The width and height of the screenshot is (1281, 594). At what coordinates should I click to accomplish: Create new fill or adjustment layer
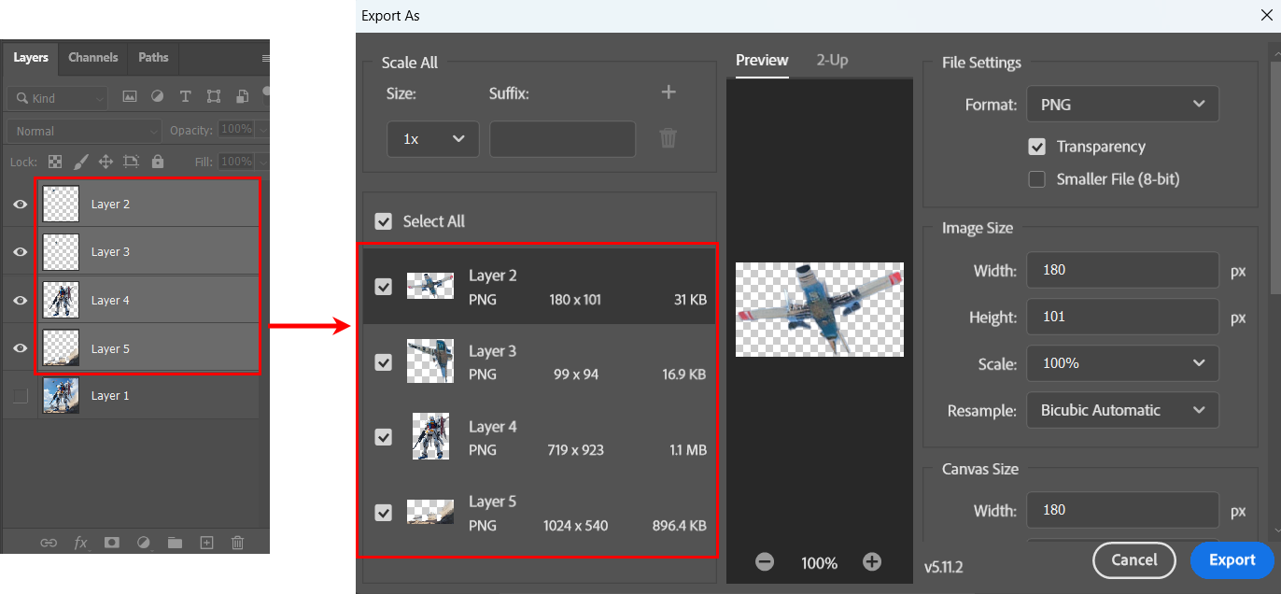(143, 543)
